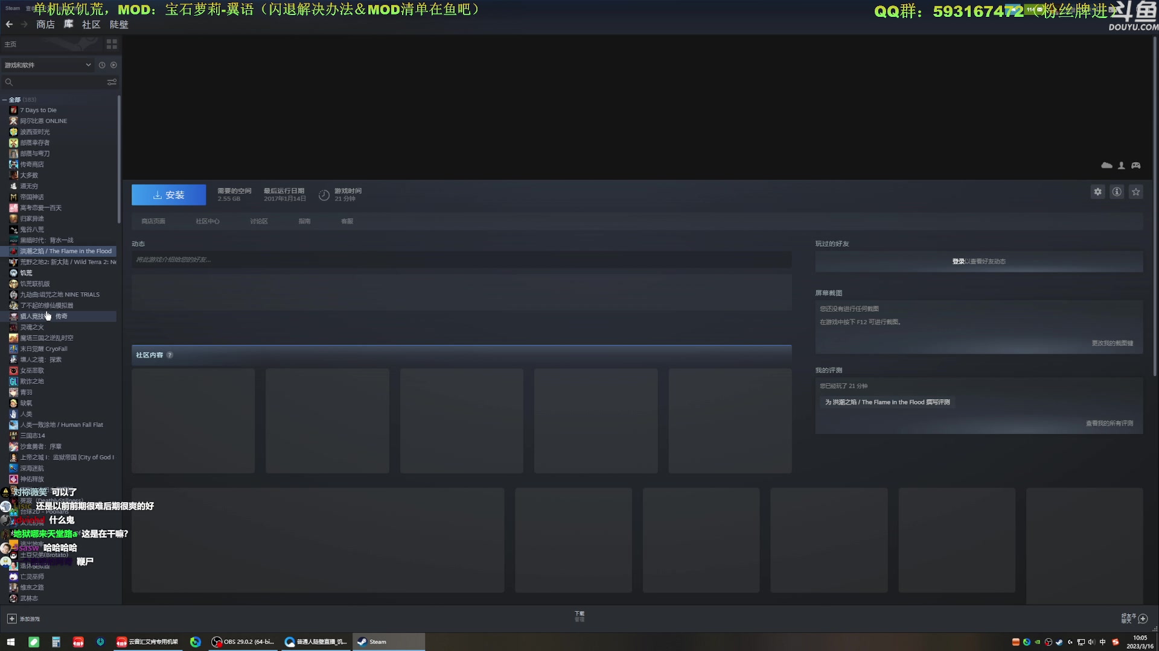The height and width of the screenshot is (651, 1159).
Task: Open the 指南 tab
Action: [304, 221]
